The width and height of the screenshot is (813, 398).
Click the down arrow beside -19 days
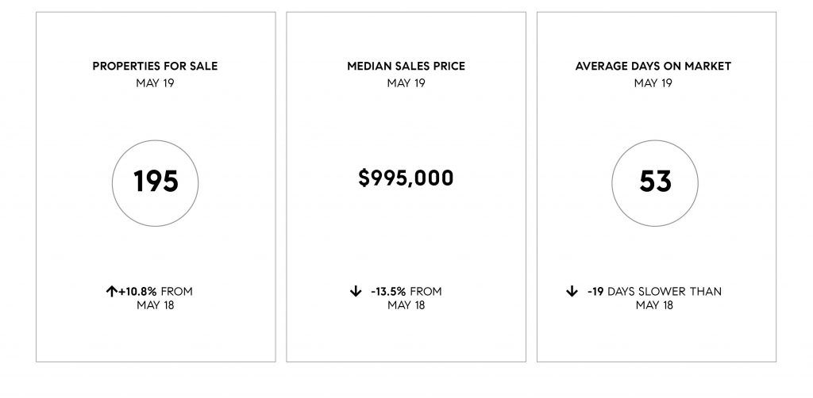(572, 292)
